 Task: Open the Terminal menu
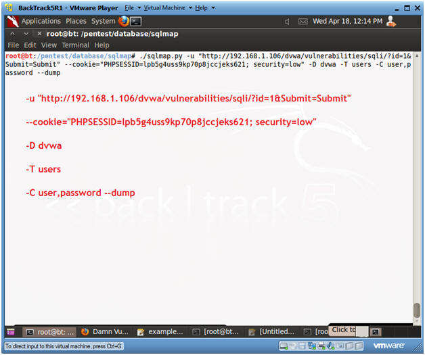[75, 45]
